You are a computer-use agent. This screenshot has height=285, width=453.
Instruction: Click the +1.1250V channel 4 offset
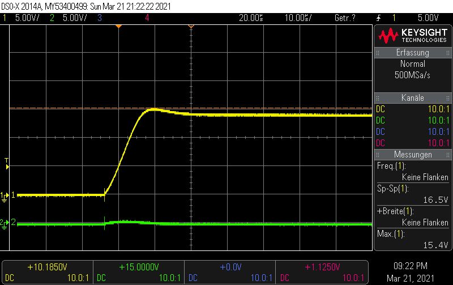pyautogui.click(x=322, y=267)
